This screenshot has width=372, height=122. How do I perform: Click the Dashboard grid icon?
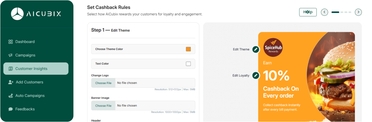click(10, 42)
